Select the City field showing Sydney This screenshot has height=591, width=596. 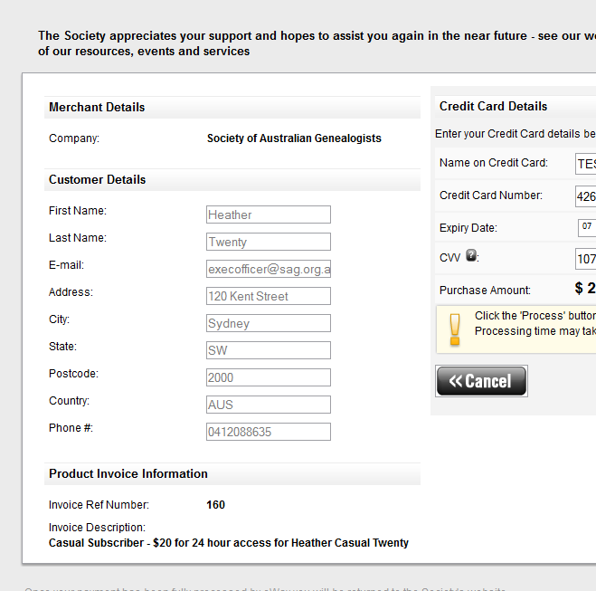[269, 323]
